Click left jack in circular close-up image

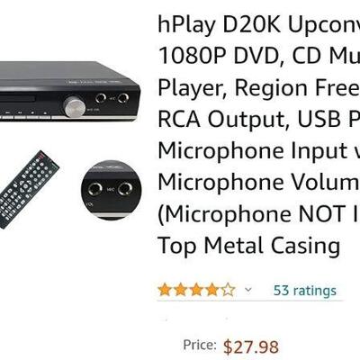95,190
